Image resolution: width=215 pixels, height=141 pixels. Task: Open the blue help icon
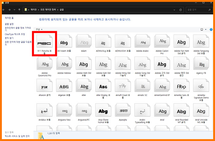click(211, 30)
